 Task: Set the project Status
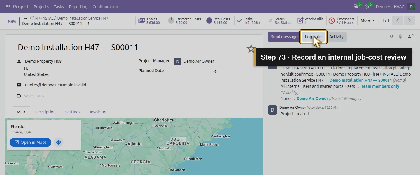point(280,21)
